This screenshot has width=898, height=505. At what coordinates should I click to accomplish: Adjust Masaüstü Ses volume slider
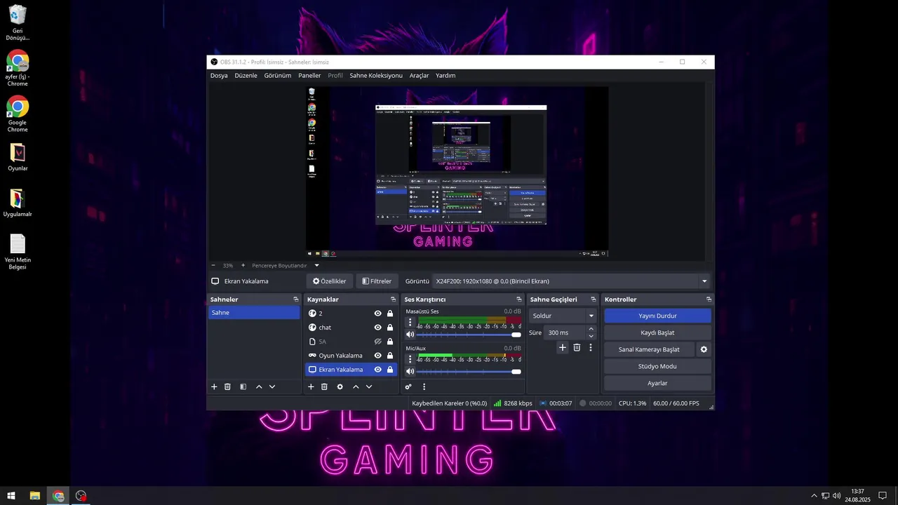coord(469,335)
